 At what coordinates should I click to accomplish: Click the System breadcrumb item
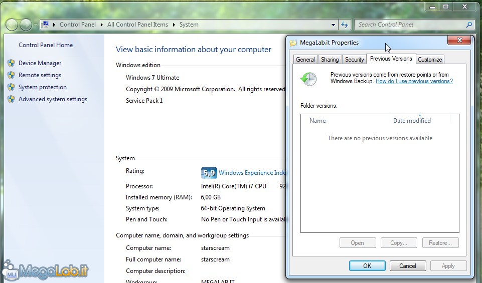189,25
